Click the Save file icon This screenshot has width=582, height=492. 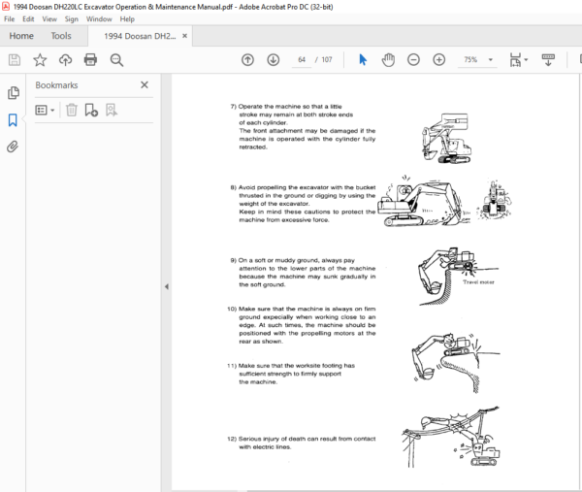click(x=15, y=60)
